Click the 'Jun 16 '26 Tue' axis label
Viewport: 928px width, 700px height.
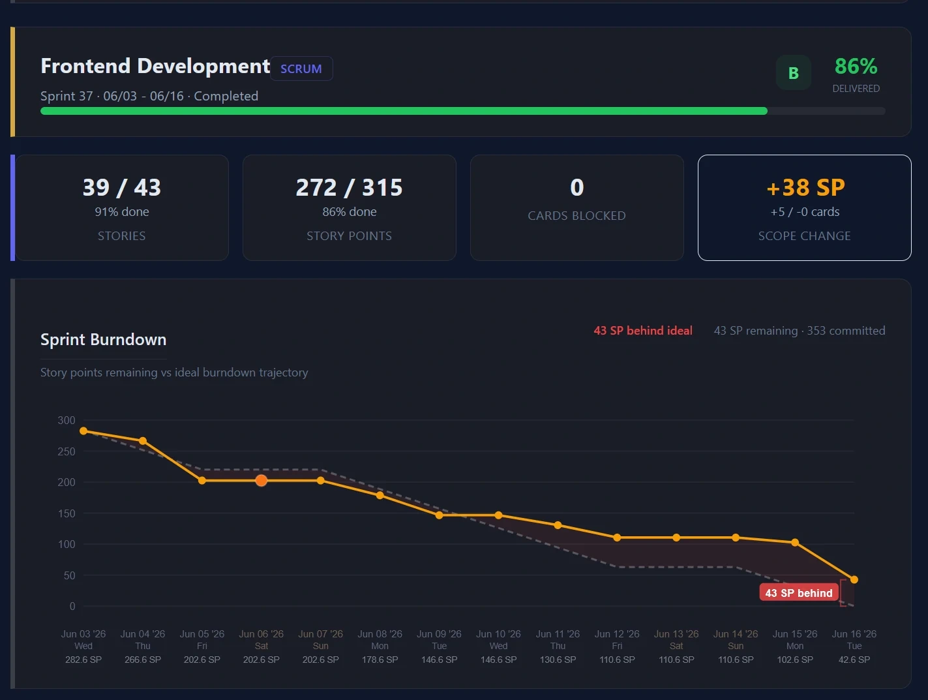point(854,640)
